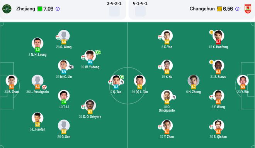This screenshot has width=255, height=148.
Task: Click the 3-4-2-1 formation label
Action: point(114,3)
